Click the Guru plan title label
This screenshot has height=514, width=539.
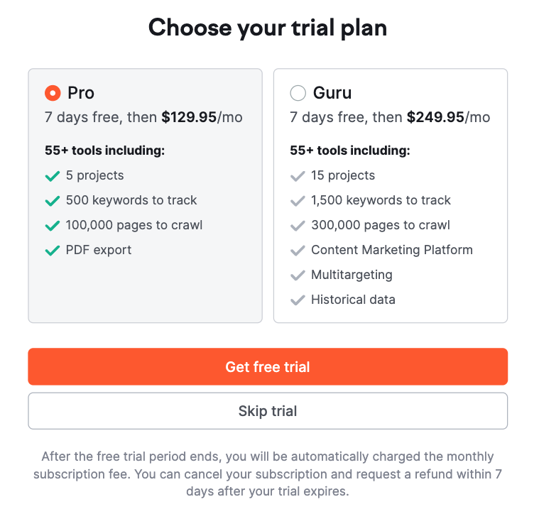(x=332, y=93)
